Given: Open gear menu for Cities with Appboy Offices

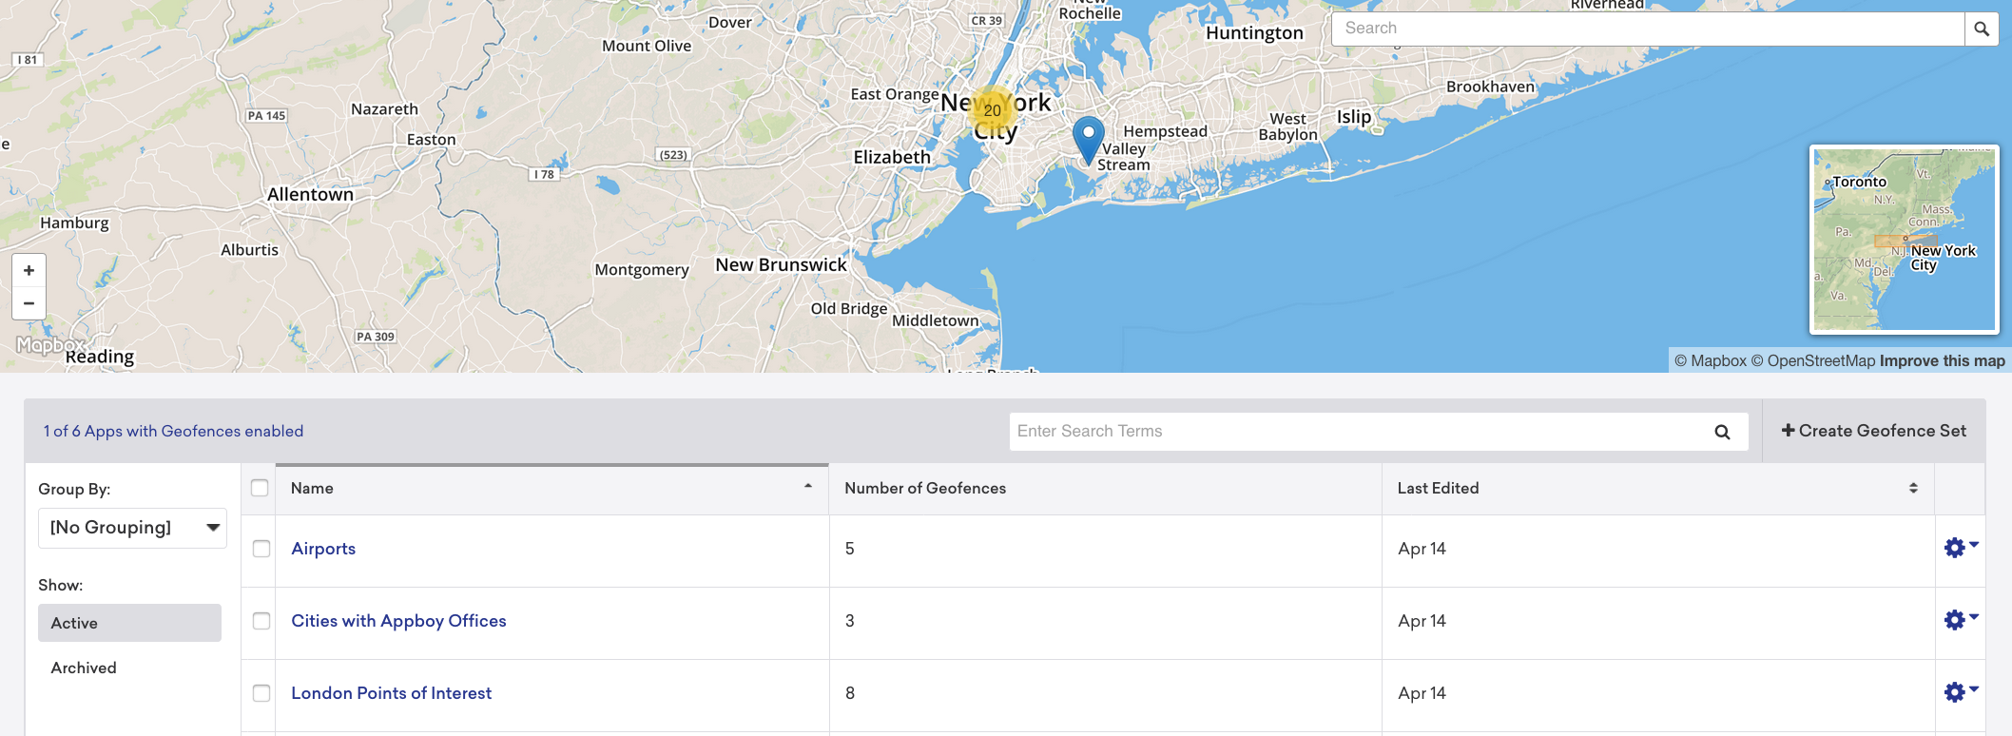Looking at the screenshot, I should [x=1961, y=620].
